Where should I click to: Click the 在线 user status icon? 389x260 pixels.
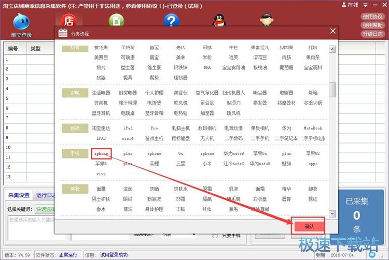tap(344, 5)
